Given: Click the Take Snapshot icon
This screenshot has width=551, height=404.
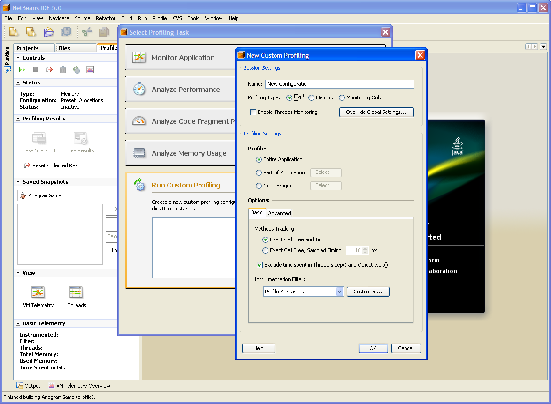Looking at the screenshot, I should [39, 138].
